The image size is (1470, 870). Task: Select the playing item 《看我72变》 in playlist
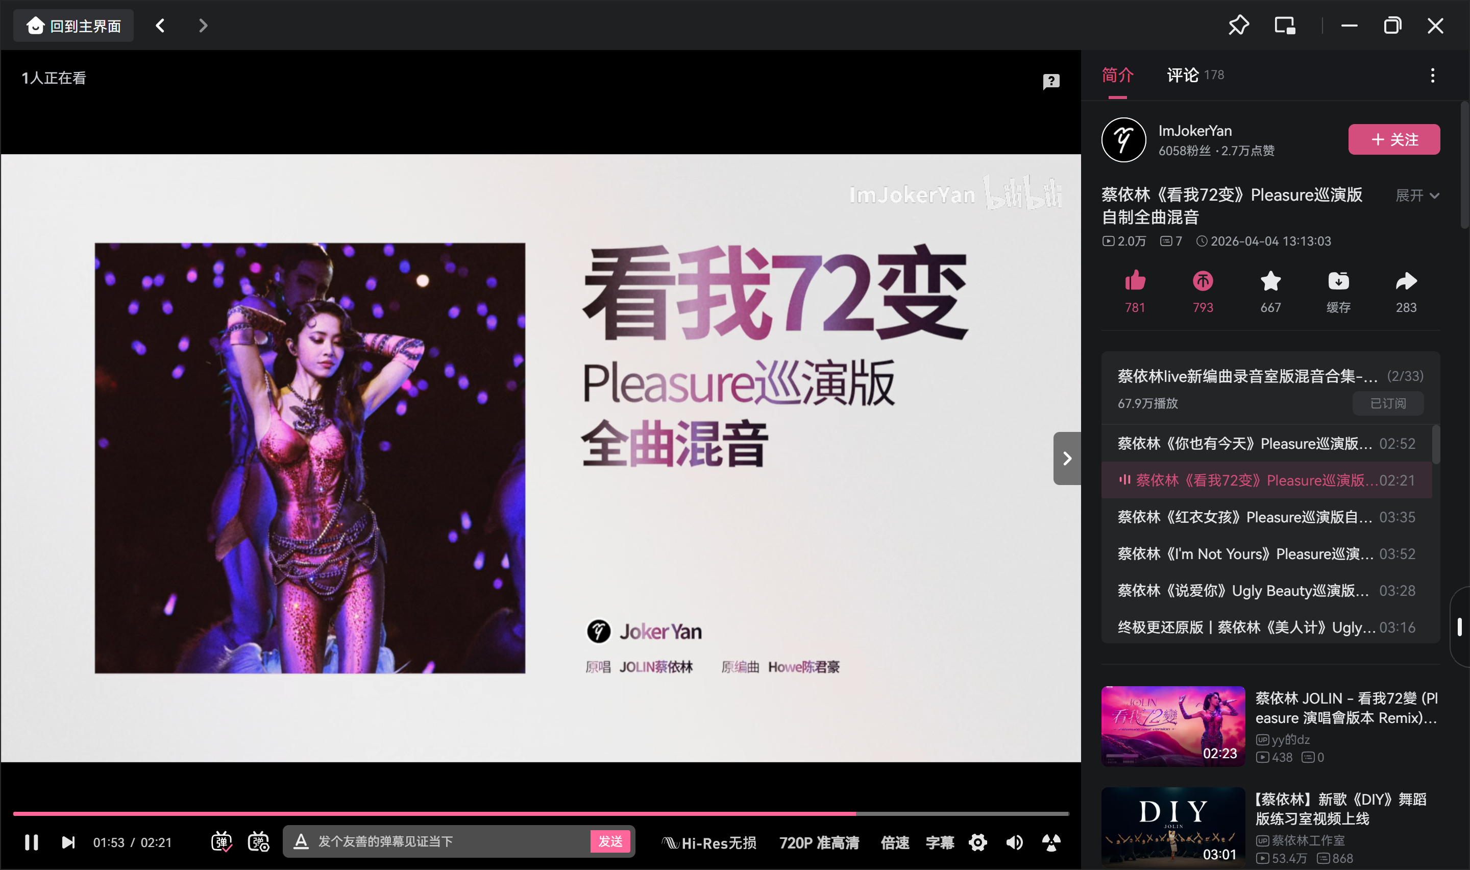tap(1266, 480)
